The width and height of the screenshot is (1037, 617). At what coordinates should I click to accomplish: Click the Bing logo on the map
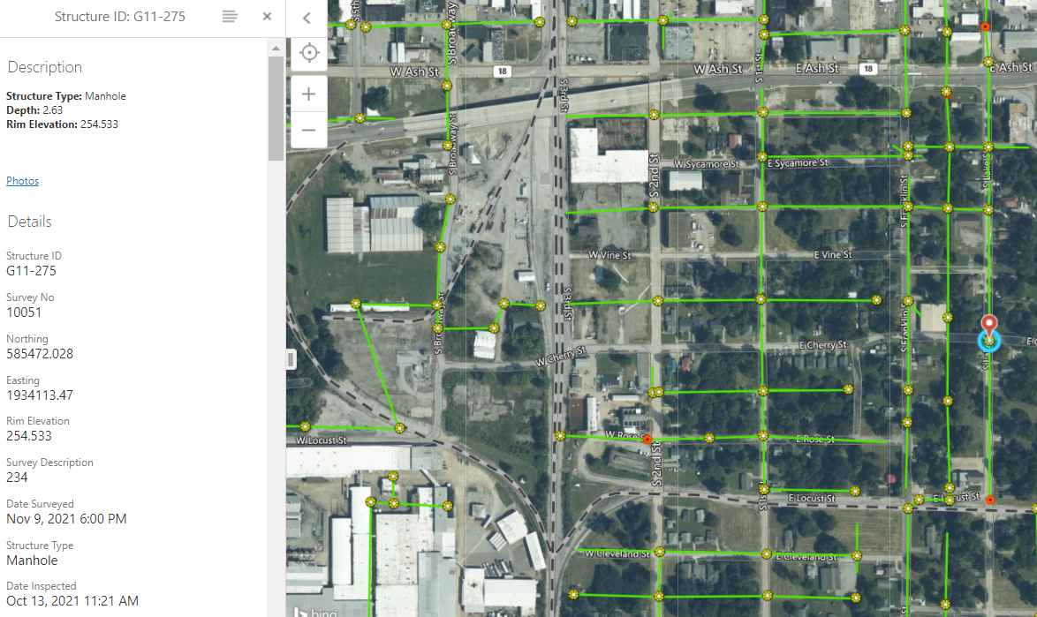[x=314, y=611]
